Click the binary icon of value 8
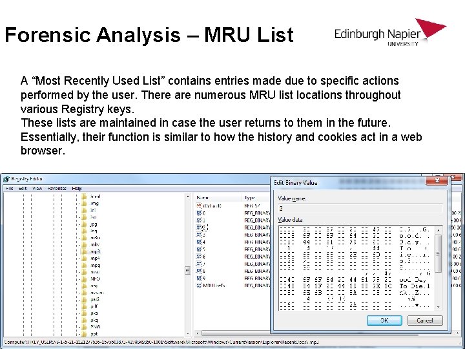 point(199,271)
